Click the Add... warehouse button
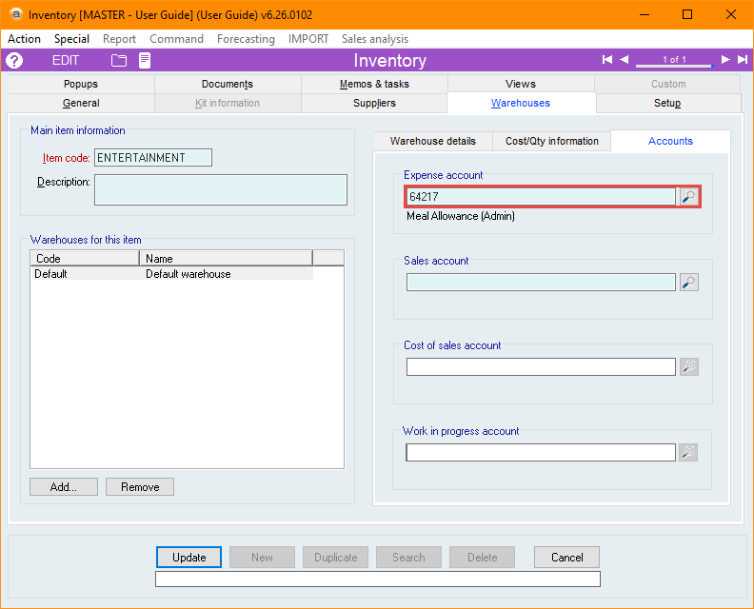Image resolution: width=754 pixels, height=609 pixels. [x=64, y=487]
